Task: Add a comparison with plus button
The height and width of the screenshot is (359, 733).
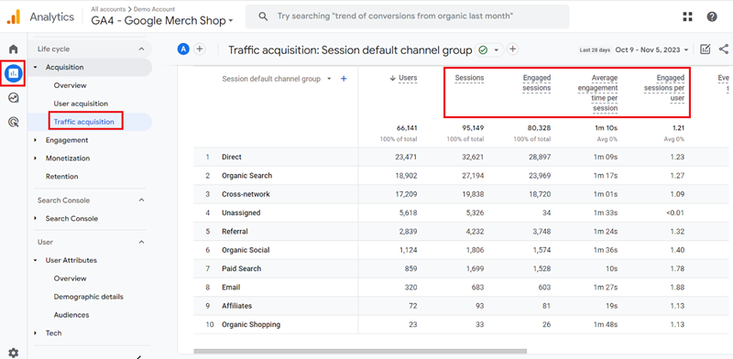Action: tap(200, 49)
